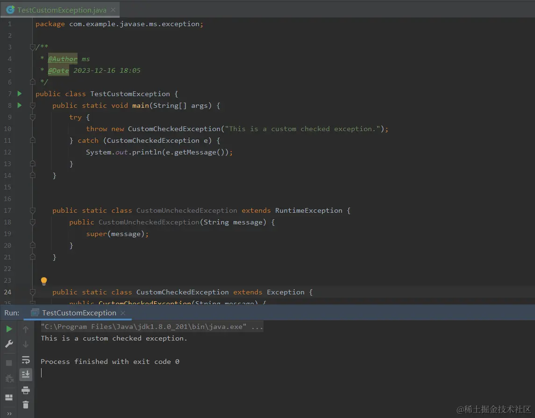This screenshot has width=535, height=418.
Task: Click string "This is a custom checked exception."
Action: [x=302, y=129]
